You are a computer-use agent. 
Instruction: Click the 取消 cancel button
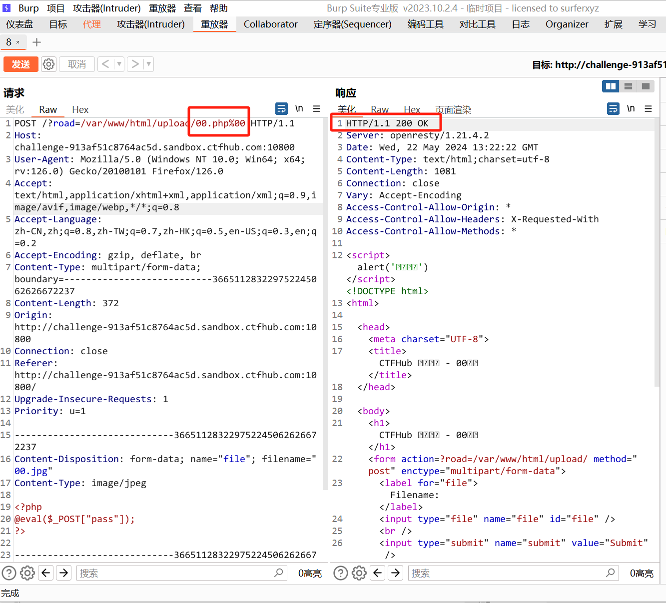[x=77, y=64]
